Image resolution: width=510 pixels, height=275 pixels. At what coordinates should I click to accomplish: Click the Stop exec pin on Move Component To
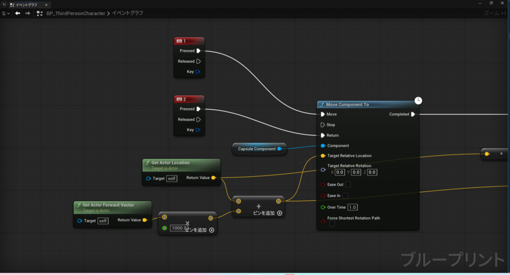323,125
